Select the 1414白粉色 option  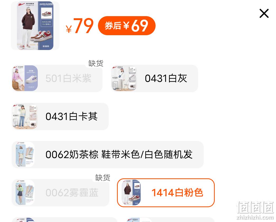click(x=166, y=193)
